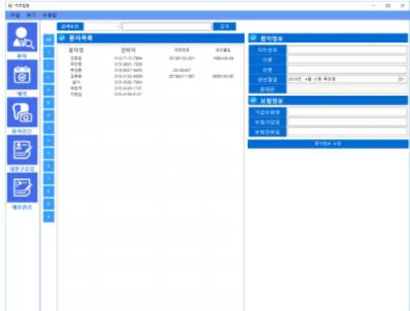Screen dimensions: 410x311
Task: Open the 도움말 menu
Action: click(x=49, y=15)
